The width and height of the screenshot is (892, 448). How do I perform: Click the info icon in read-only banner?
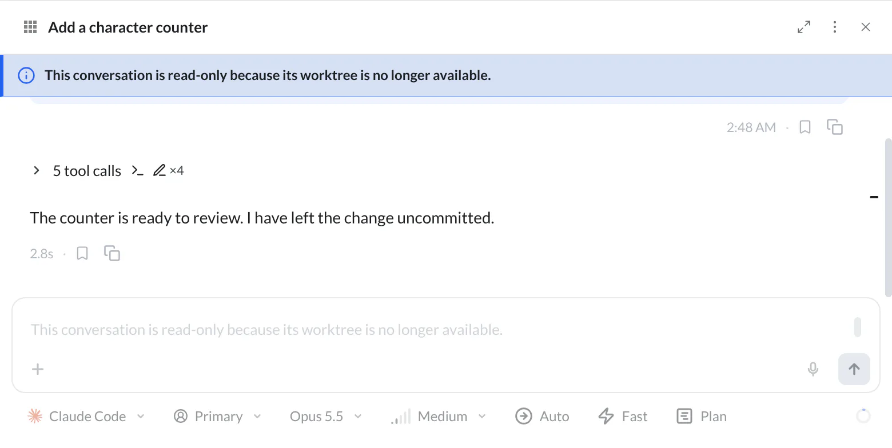point(26,75)
